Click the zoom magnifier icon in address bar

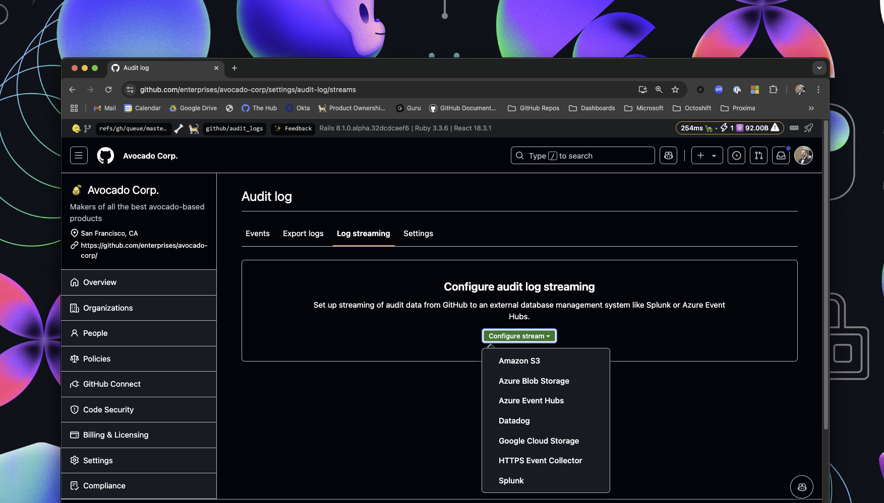659,90
